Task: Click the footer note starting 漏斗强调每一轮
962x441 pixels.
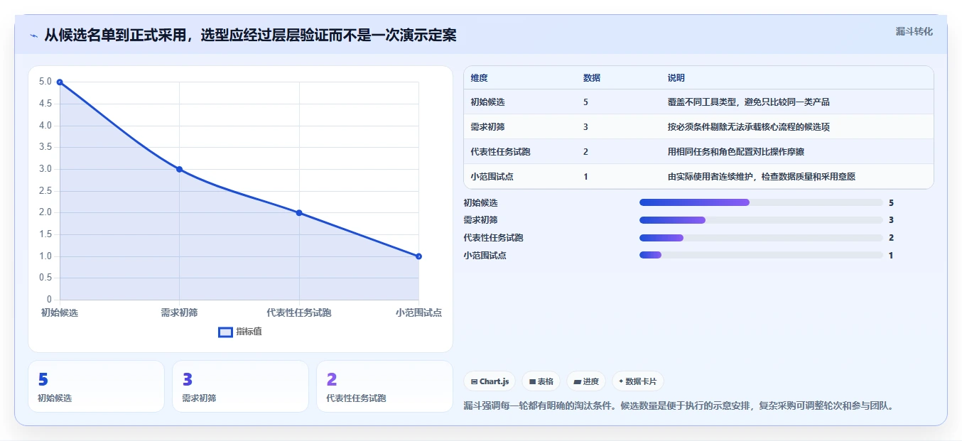Action: pyautogui.click(x=678, y=406)
